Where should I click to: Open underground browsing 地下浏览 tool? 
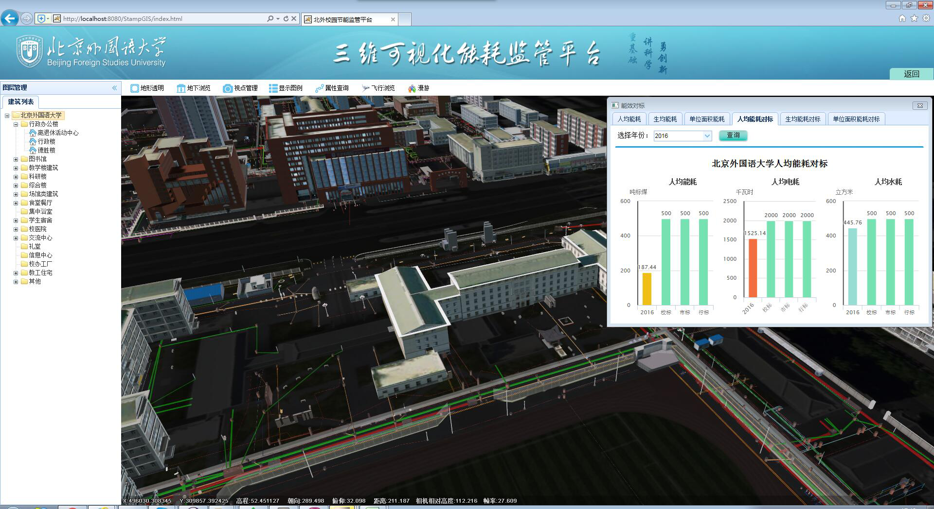[x=194, y=88]
